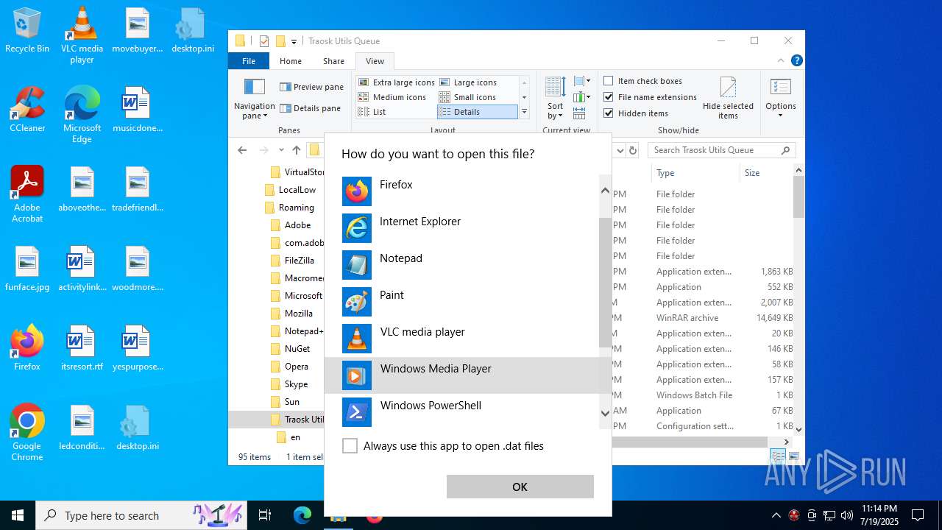Screen dimensions: 942x530
Task: Choose Windows PowerShell from the list
Action: [x=462, y=412]
